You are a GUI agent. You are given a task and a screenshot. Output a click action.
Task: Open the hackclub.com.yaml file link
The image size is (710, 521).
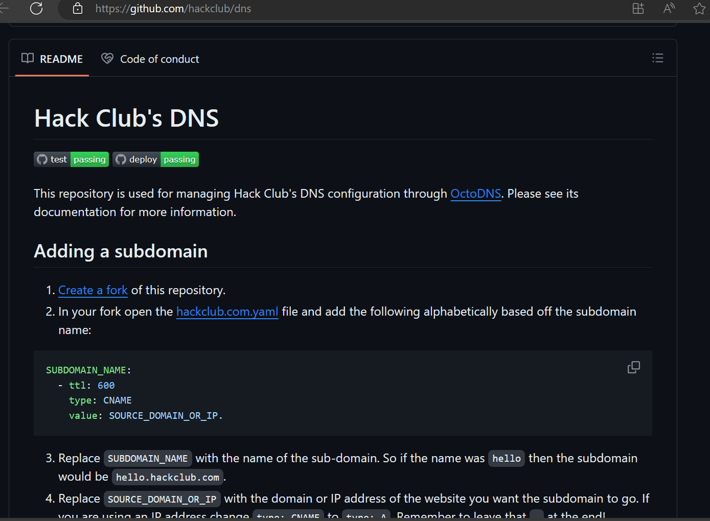point(227,311)
